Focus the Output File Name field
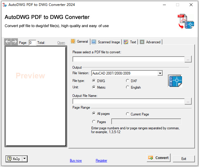199x167 pixels. point(129,101)
